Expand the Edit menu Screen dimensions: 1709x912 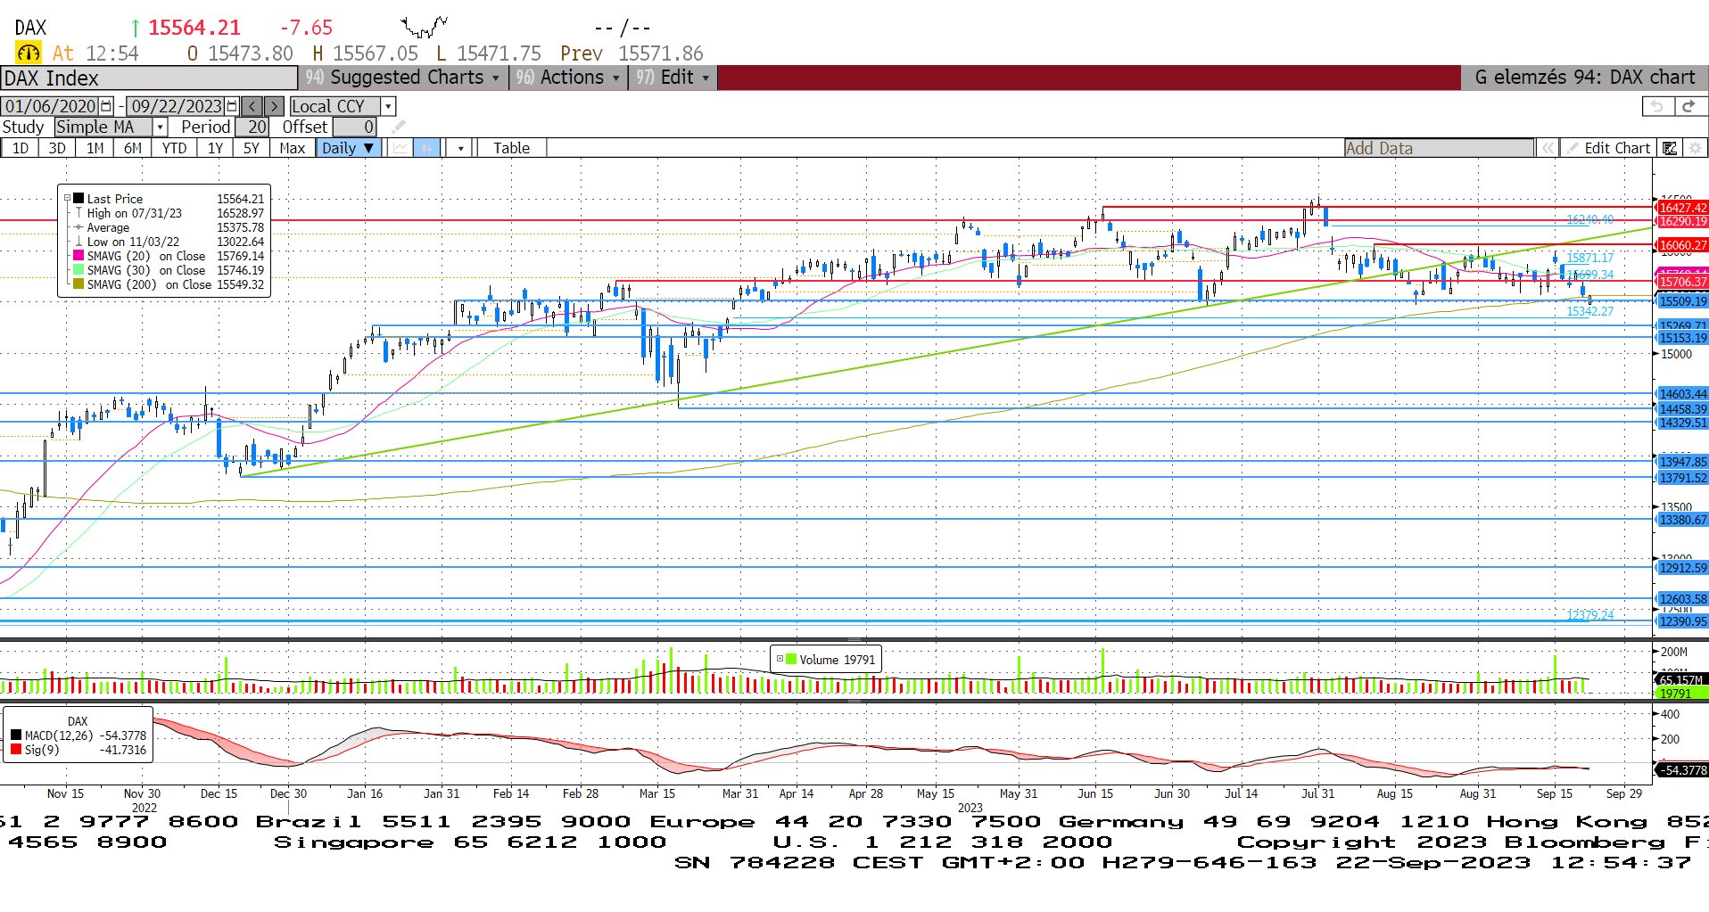pos(673,78)
